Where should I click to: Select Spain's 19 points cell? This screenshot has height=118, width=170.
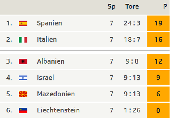[x=158, y=23]
